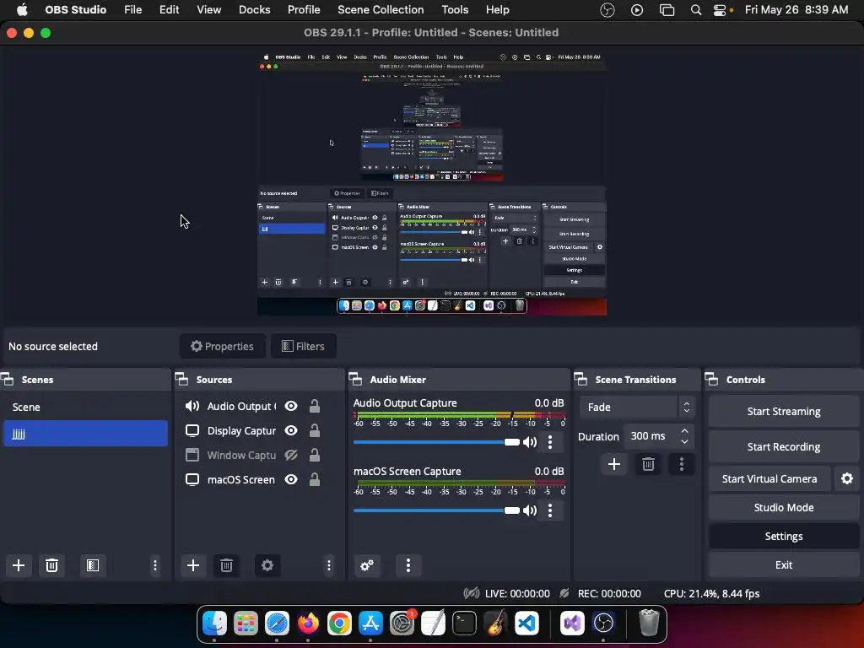Image resolution: width=864 pixels, height=648 pixels.
Task: Open Sources panel three-dot menu
Action: tap(329, 565)
